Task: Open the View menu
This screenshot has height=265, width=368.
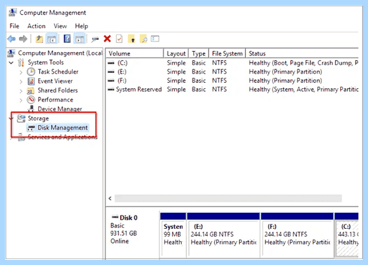Action: coord(60,26)
